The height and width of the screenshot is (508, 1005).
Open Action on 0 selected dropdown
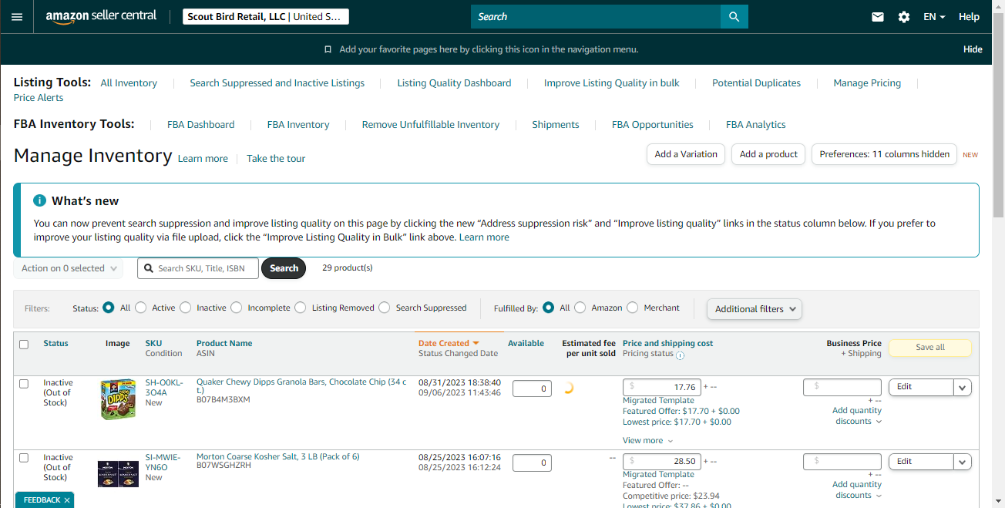69,268
